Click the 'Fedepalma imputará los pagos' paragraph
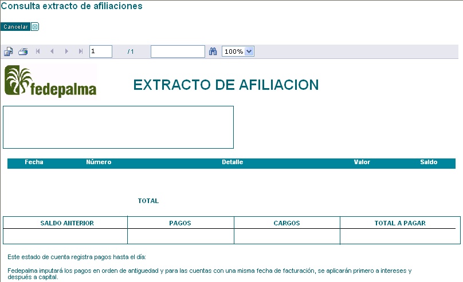The height and width of the screenshot is (282, 463). pos(209,274)
